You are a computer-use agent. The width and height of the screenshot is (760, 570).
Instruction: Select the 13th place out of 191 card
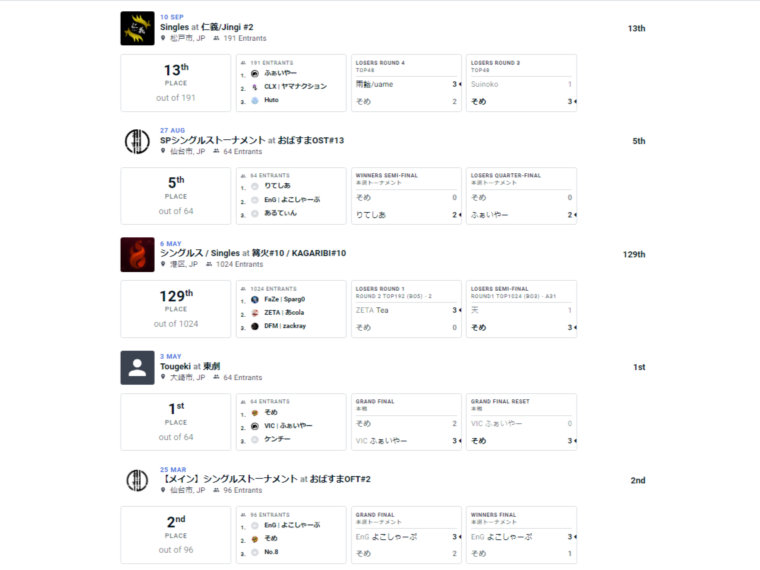click(176, 83)
